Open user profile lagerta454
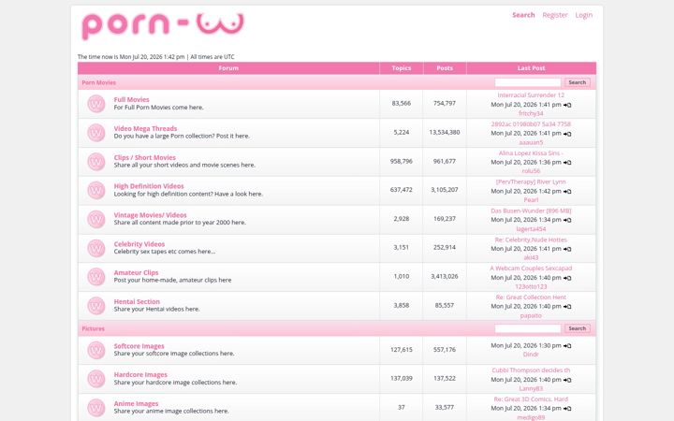 531,229
